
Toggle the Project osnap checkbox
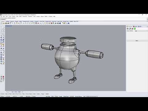pyautogui.click(x=43, y=94)
